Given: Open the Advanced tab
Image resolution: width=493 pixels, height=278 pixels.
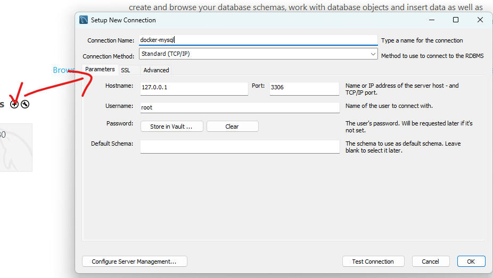Looking at the screenshot, I should tap(157, 70).
